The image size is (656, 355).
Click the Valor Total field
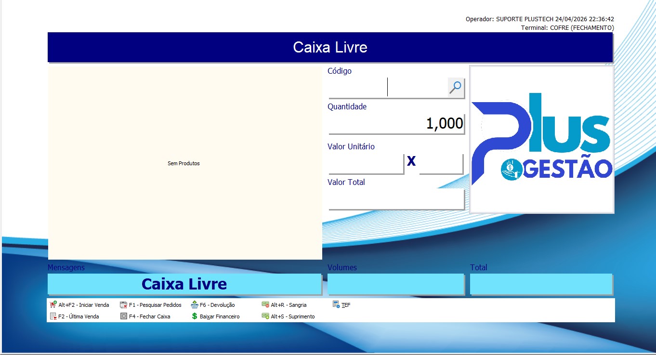pos(396,199)
